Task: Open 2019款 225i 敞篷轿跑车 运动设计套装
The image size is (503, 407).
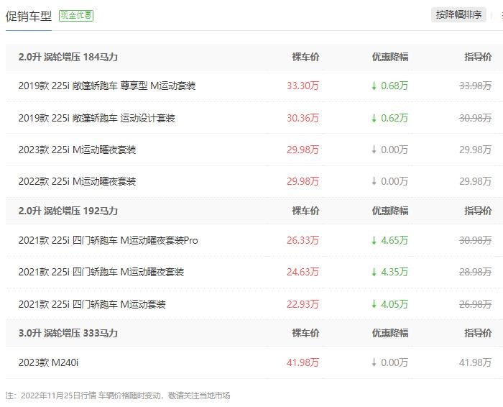Action: click(96, 118)
